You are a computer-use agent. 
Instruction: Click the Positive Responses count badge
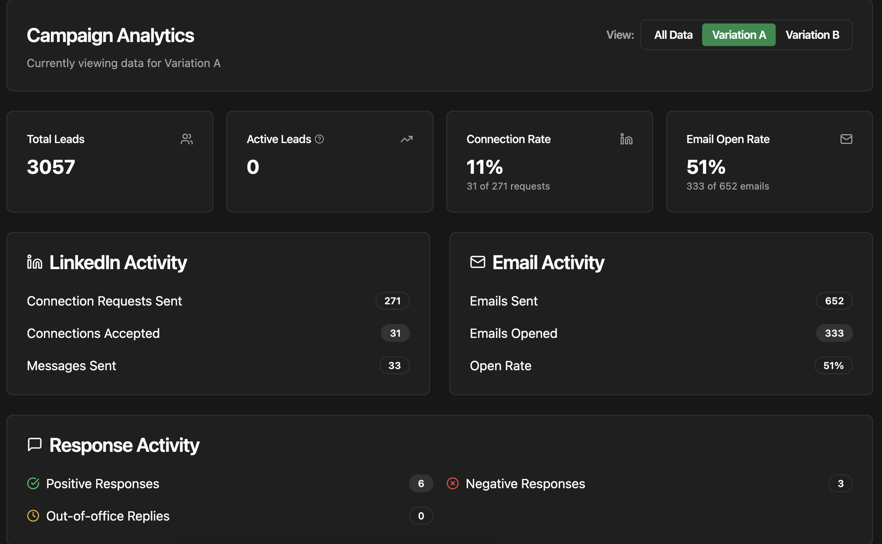pyautogui.click(x=421, y=483)
